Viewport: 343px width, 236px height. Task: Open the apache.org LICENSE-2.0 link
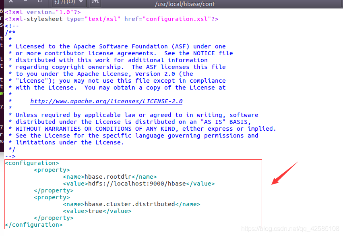point(106,101)
